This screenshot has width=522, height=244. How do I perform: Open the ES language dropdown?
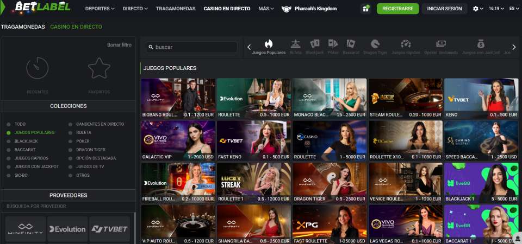click(x=512, y=9)
